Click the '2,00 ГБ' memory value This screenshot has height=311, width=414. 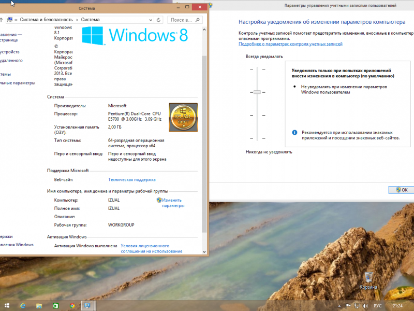114,127
